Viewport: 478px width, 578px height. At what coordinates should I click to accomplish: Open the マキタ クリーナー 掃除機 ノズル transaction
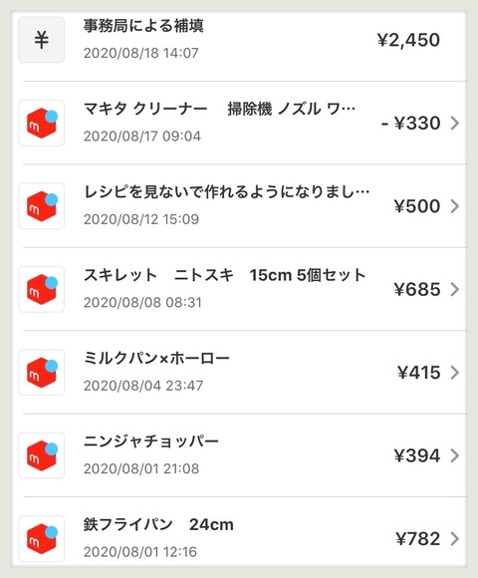[x=239, y=124]
